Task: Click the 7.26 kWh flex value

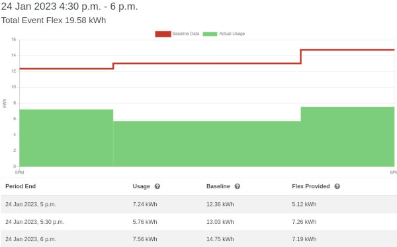Action: pos(304,222)
